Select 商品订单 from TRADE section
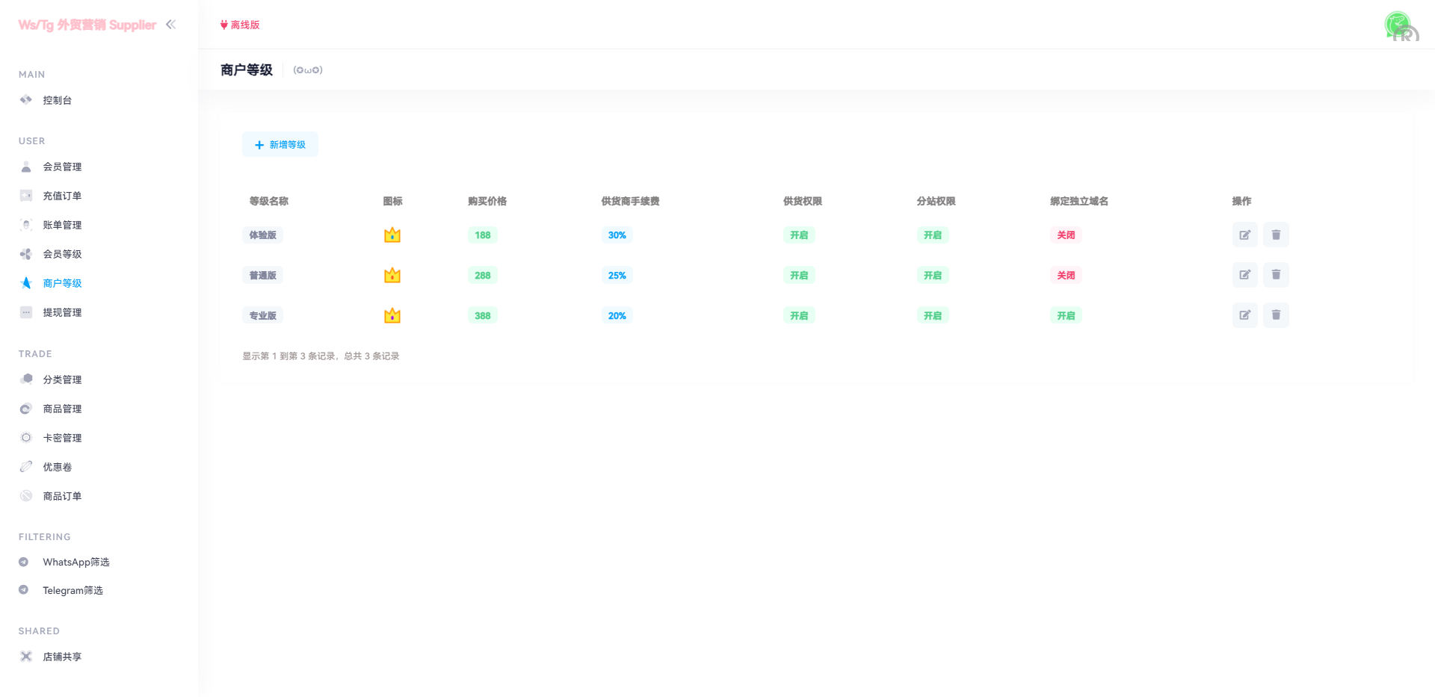The width and height of the screenshot is (1435, 697). click(x=62, y=496)
